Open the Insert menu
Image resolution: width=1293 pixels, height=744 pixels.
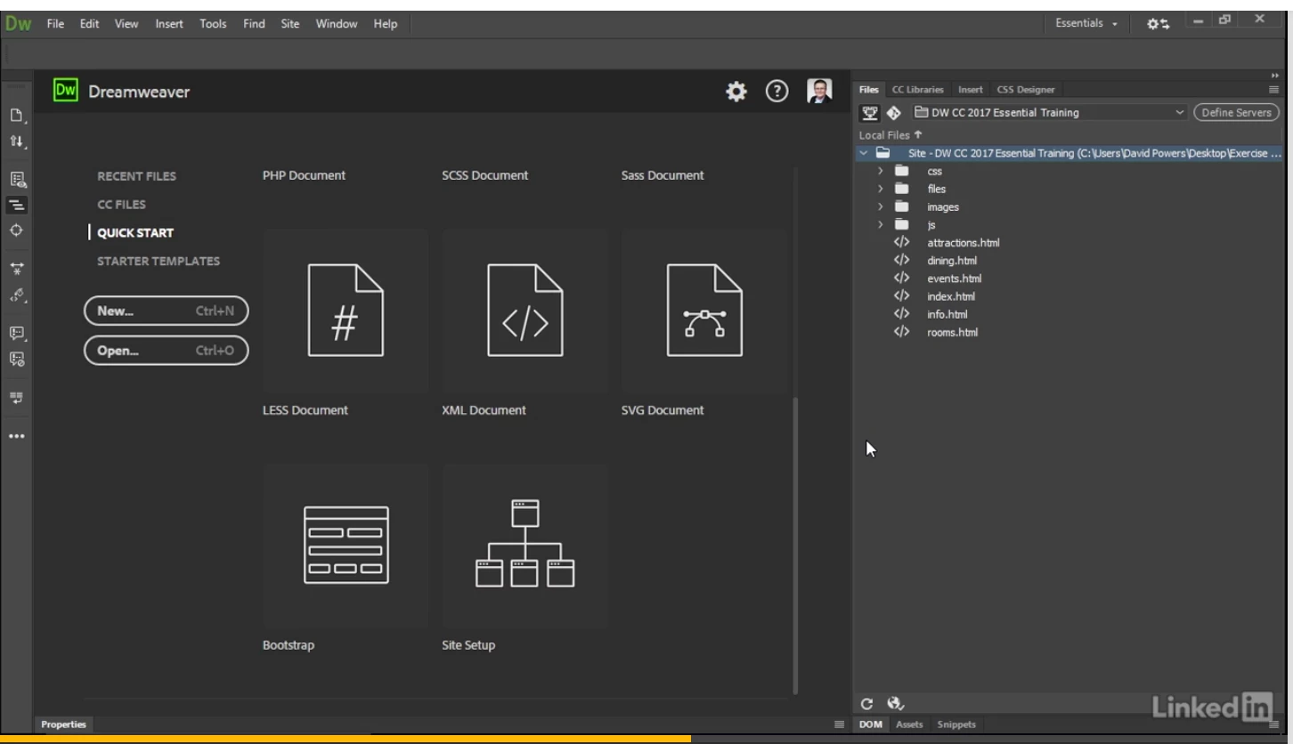click(x=169, y=24)
